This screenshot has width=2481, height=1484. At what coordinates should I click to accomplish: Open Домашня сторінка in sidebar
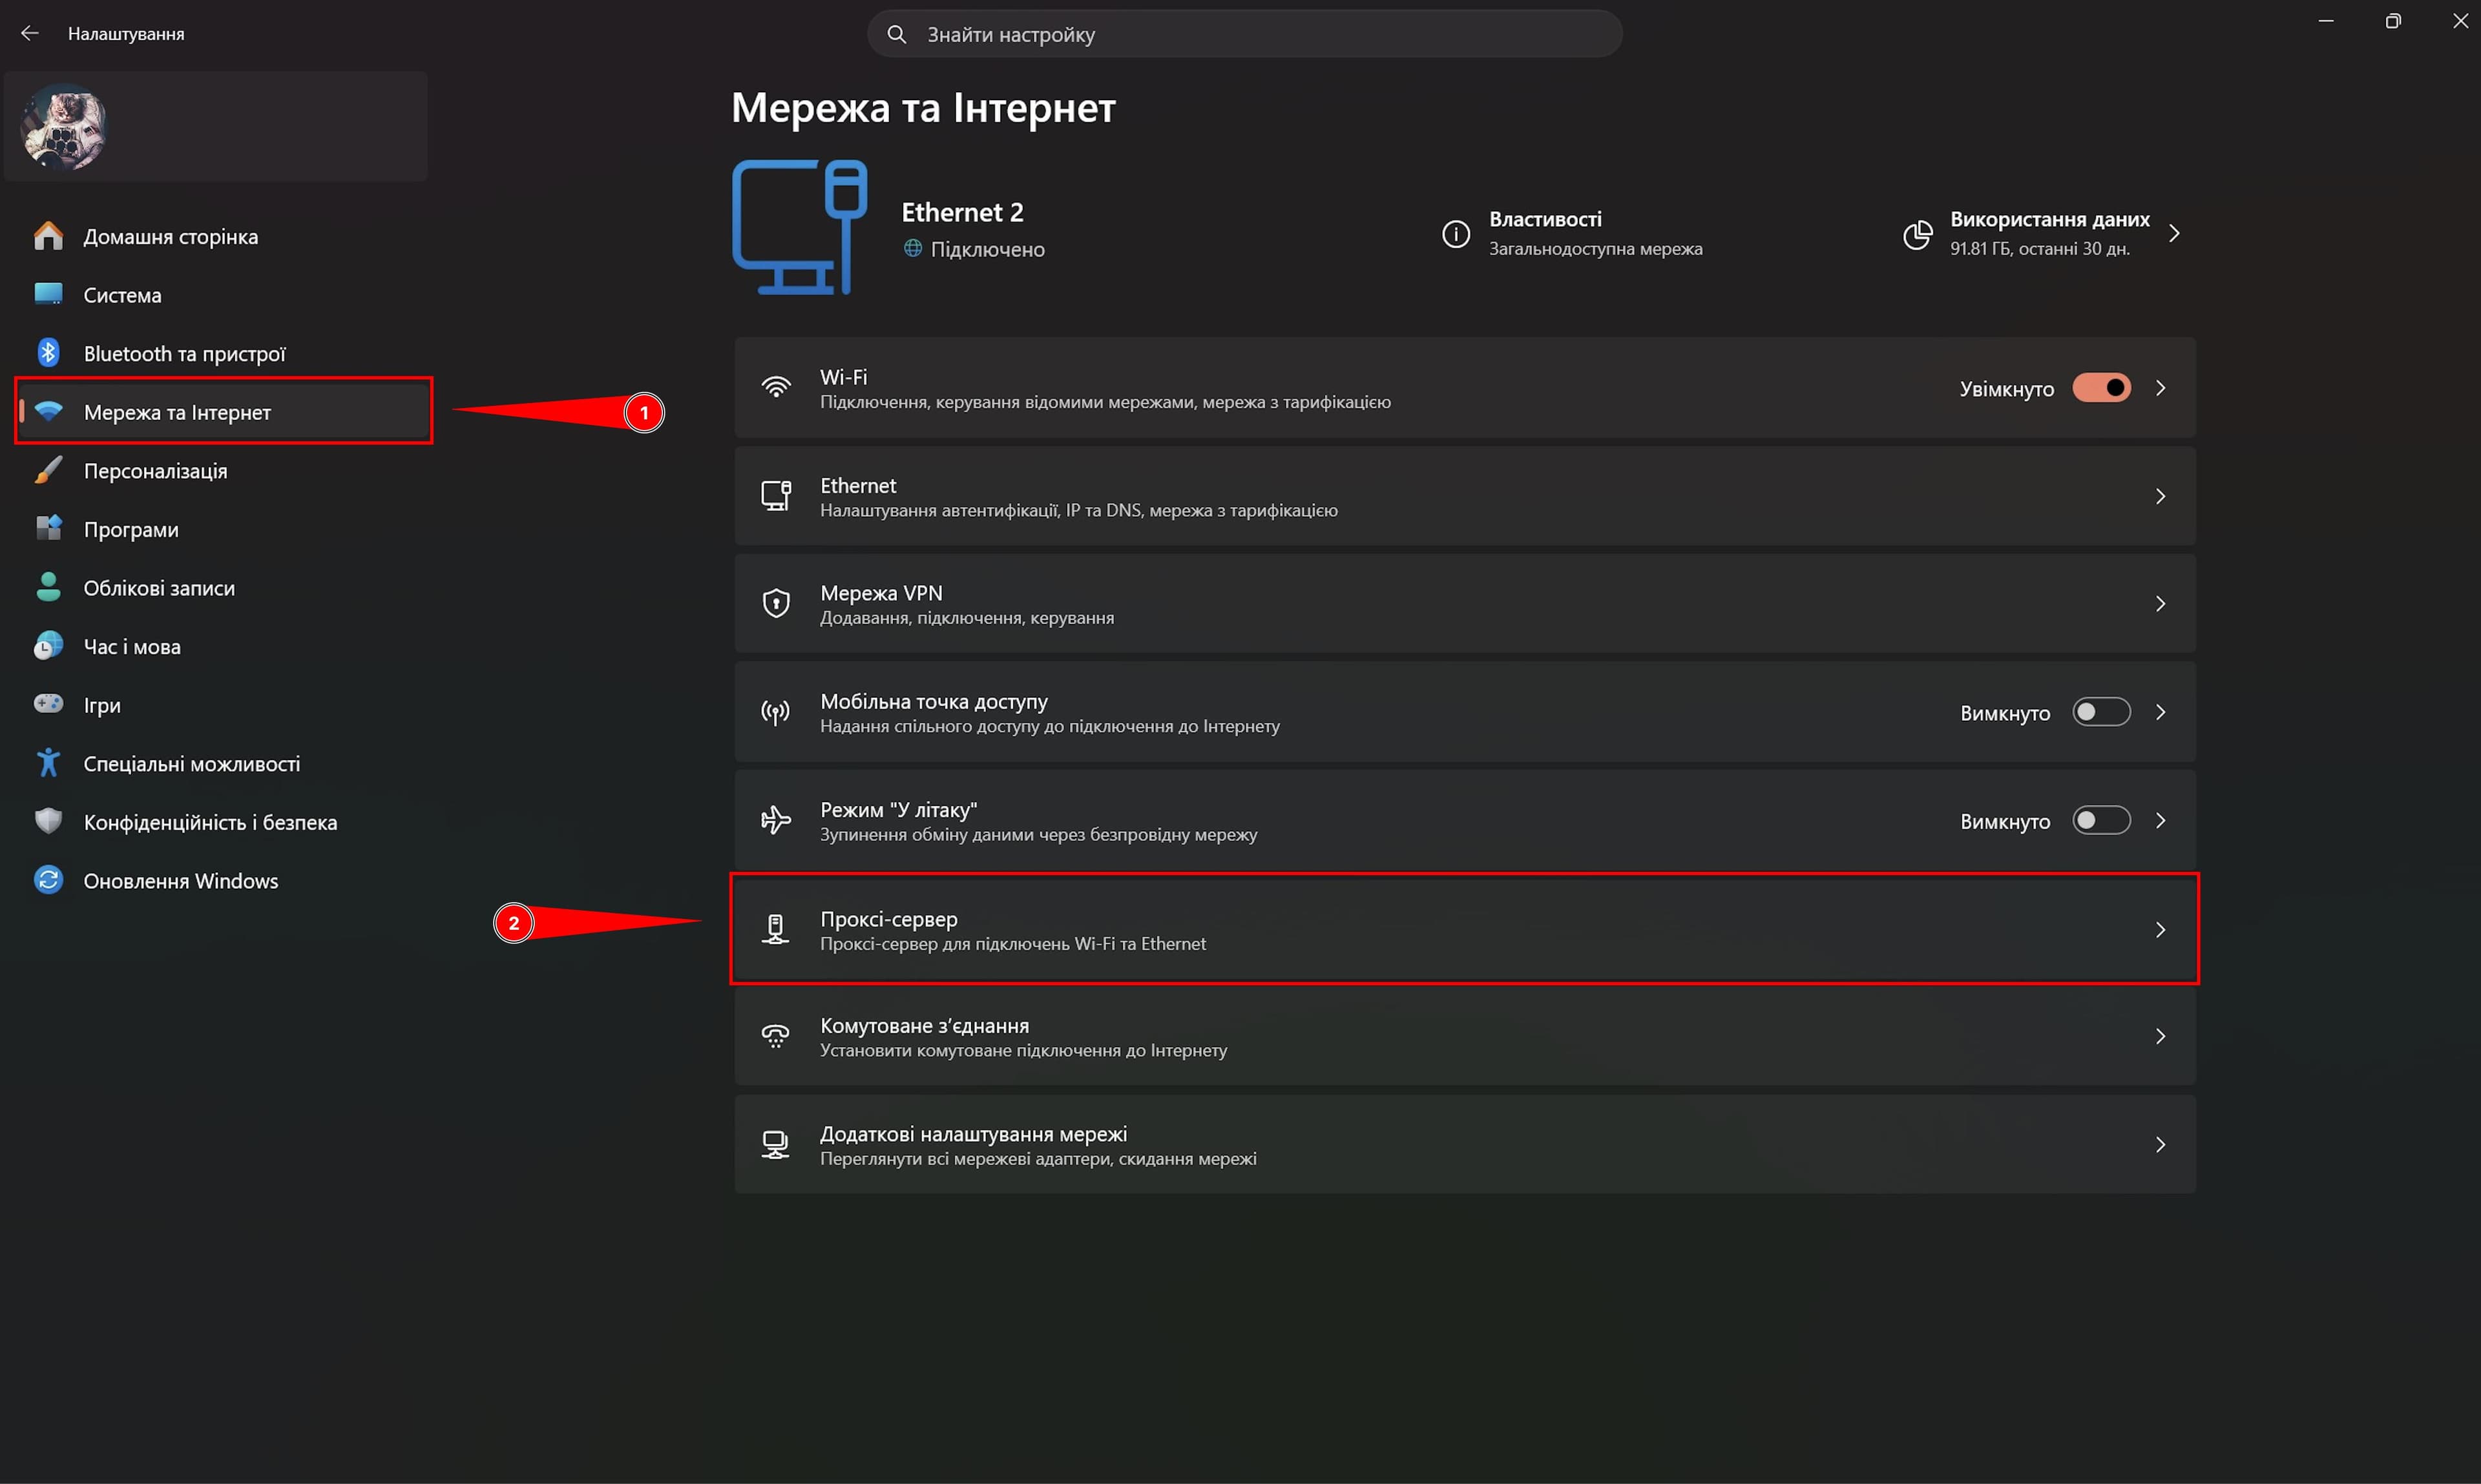tap(222, 236)
